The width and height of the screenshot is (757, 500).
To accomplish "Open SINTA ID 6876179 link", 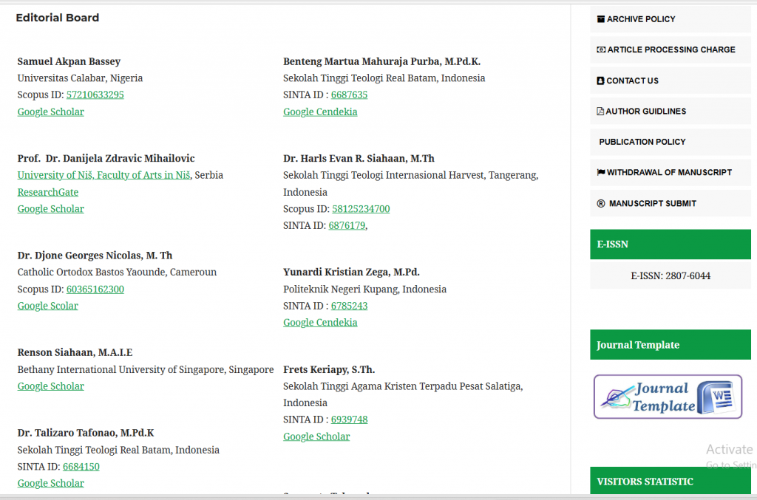I will click(347, 226).
